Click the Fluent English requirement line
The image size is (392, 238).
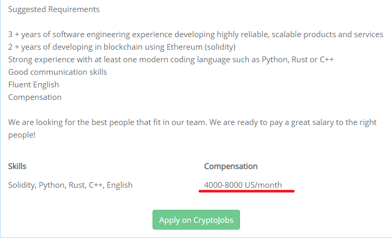click(34, 85)
